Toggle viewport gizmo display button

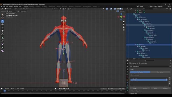click(107, 9)
